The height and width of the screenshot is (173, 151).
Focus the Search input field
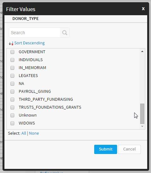35,33
